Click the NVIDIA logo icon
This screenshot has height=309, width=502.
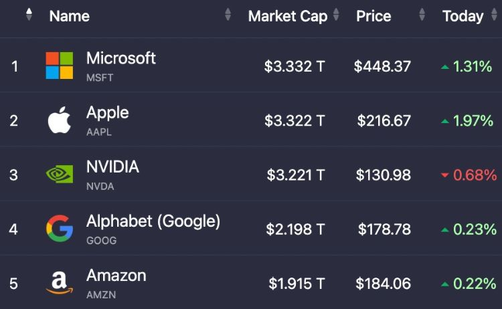(60, 175)
